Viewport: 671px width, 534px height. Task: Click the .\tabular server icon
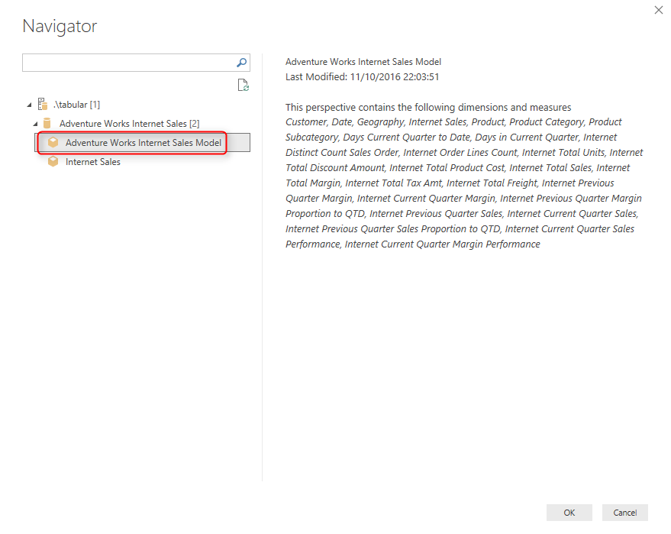click(43, 104)
